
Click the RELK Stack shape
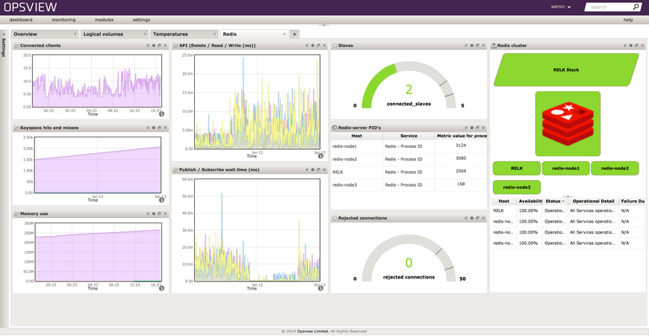click(565, 69)
